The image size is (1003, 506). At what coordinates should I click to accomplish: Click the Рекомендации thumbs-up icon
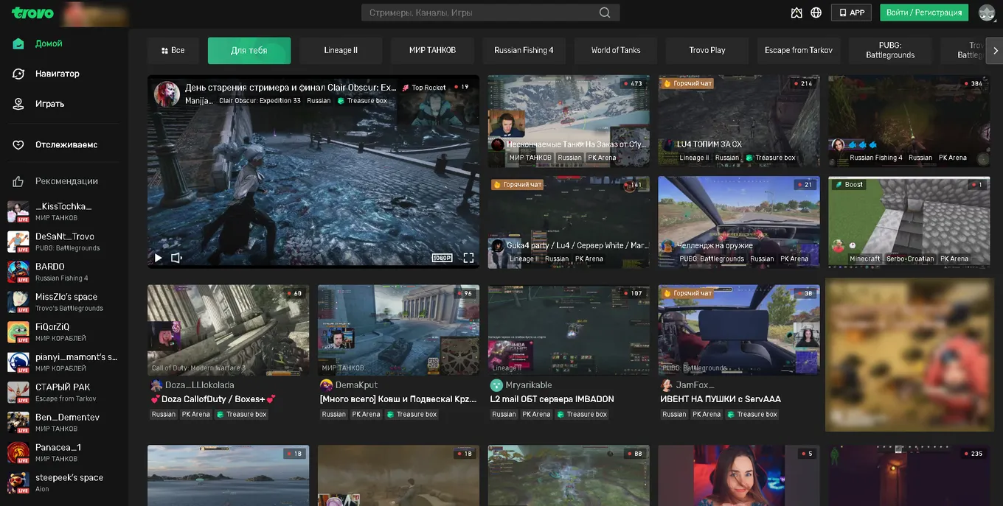(18, 181)
